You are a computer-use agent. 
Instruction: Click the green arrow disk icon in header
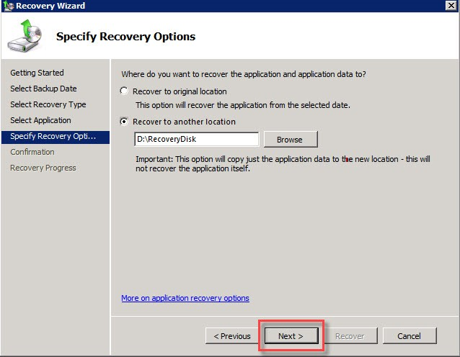tap(25, 36)
